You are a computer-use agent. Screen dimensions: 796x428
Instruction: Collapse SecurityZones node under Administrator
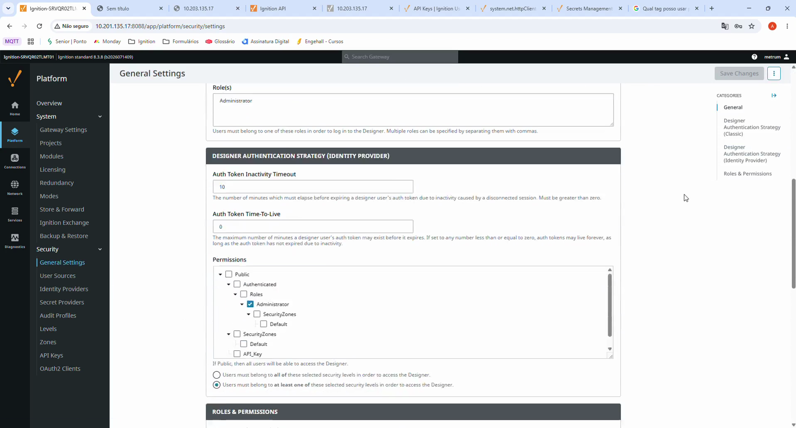pos(248,314)
